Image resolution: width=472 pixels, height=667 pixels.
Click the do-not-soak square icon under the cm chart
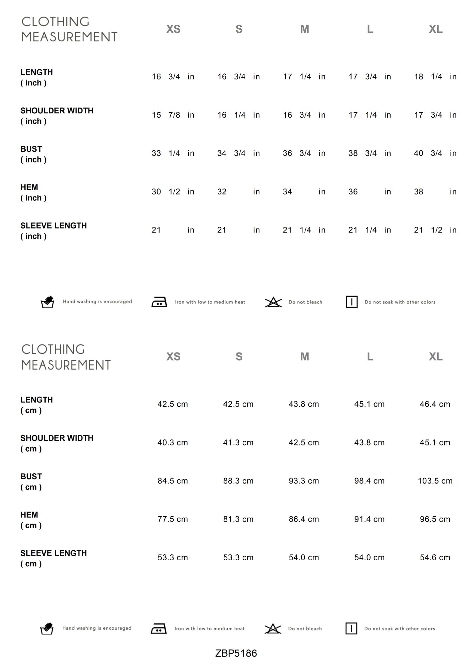pyautogui.click(x=351, y=628)
